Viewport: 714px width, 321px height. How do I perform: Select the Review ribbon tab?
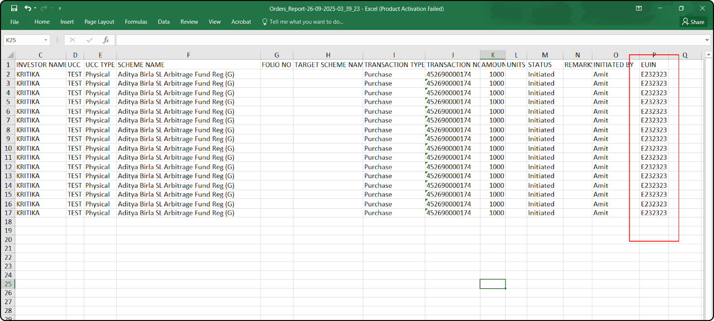[x=189, y=22]
